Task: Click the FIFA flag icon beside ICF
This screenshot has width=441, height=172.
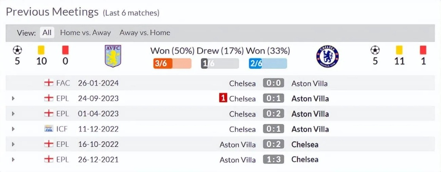Action: pos(49,129)
